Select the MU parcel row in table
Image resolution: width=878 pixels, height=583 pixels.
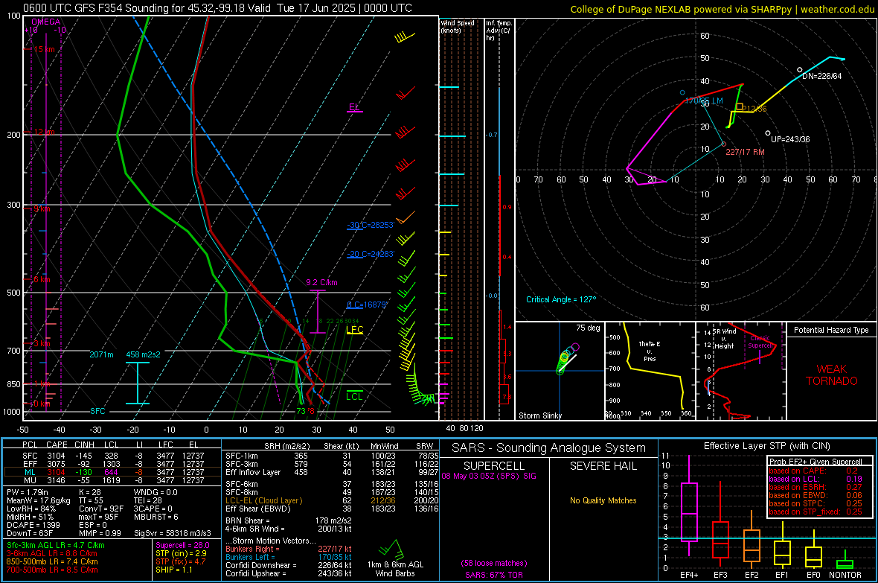tap(112, 480)
